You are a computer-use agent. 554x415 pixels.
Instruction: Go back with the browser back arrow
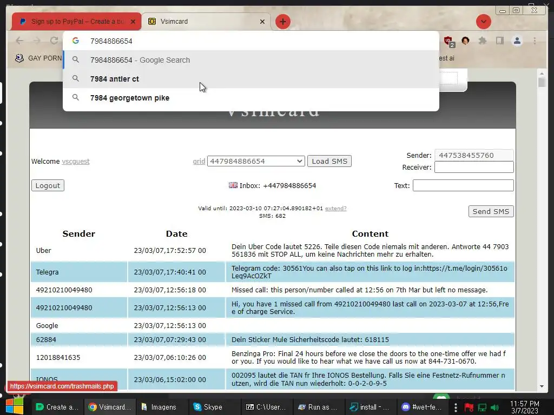click(x=20, y=41)
